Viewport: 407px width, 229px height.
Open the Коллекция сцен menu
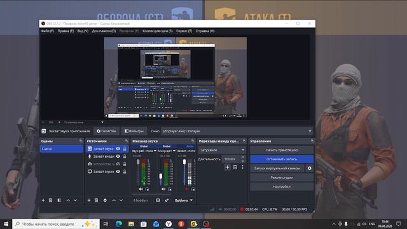click(x=157, y=31)
